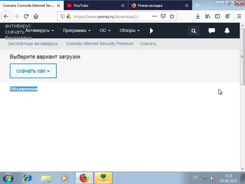The height and width of the screenshot is (184, 245).
Task: Click the Объявления heading
Action: (x=24, y=89)
